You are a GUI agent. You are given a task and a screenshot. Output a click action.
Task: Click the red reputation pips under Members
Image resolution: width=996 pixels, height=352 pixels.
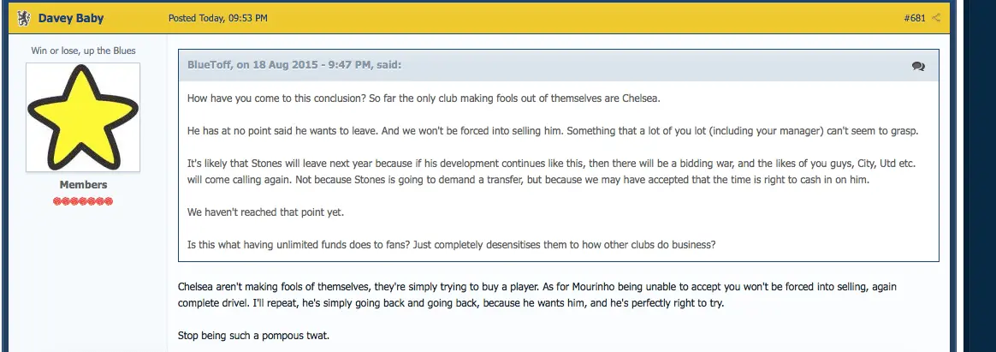(x=83, y=201)
